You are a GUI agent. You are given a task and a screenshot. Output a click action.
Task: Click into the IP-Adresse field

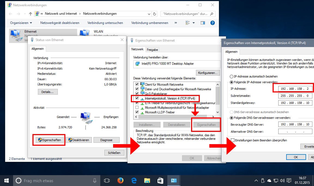click(295, 88)
